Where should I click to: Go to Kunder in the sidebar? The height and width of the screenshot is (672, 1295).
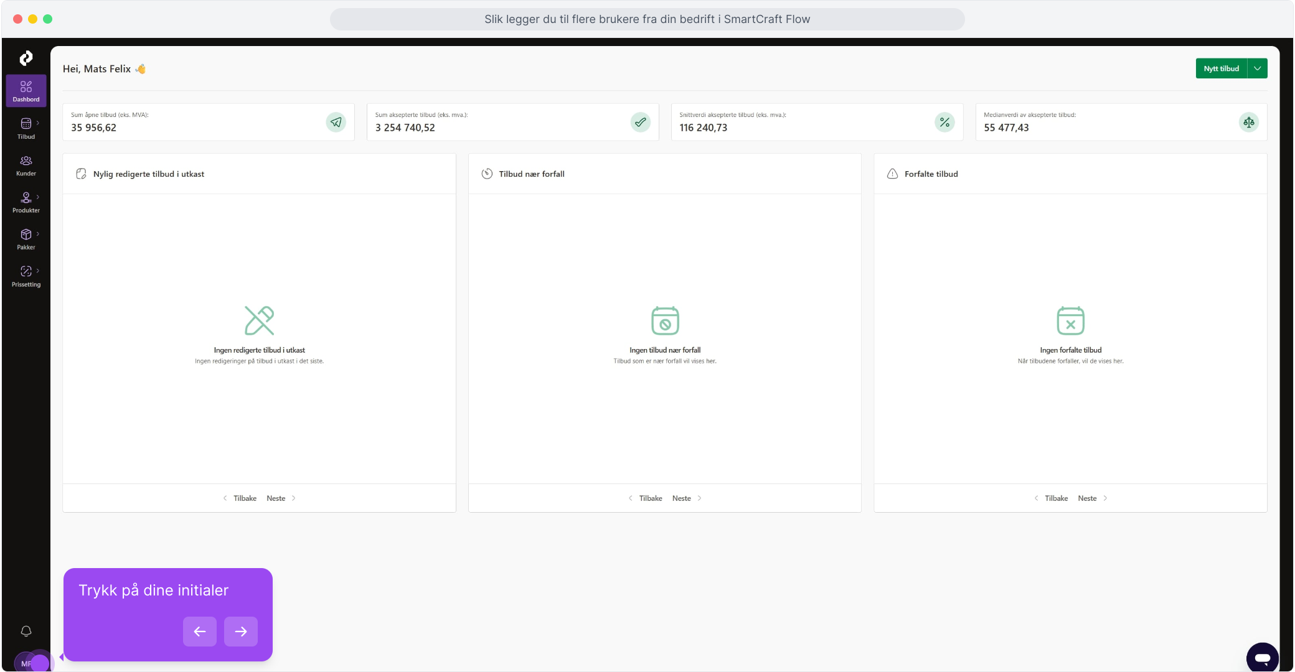[26, 166]
